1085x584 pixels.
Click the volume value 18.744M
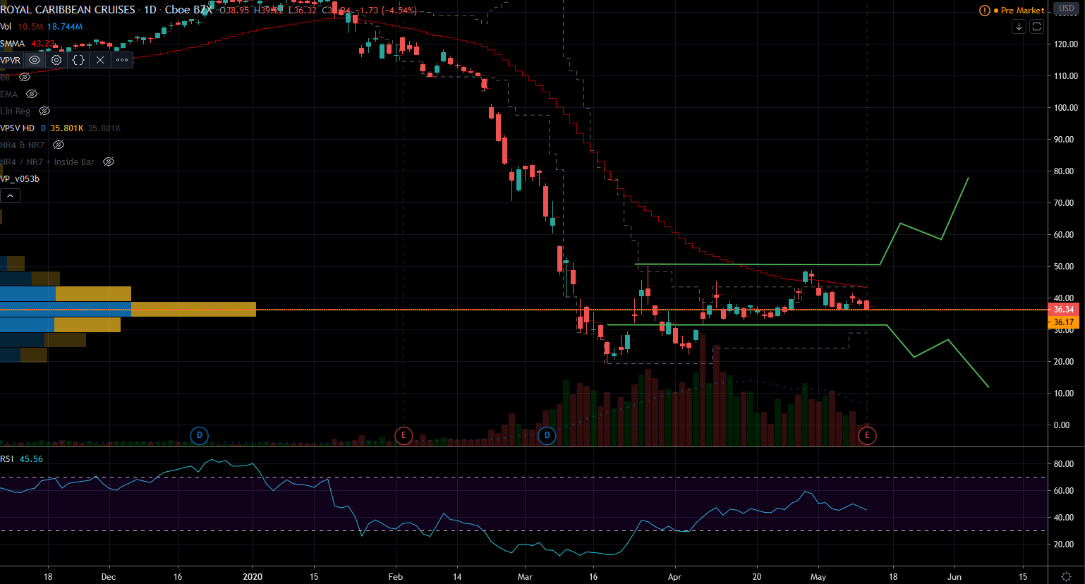click(66, 26)
